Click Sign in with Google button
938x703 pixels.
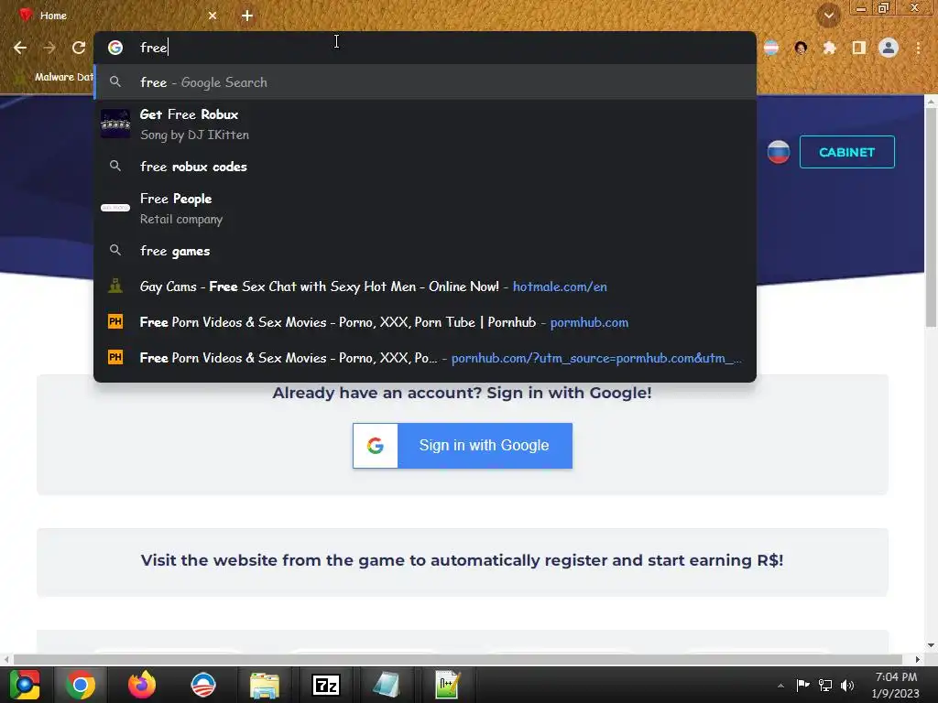463,446
